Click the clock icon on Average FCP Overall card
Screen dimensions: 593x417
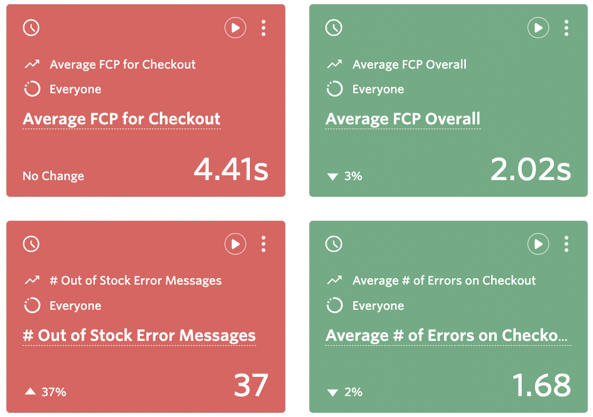point(333,27)
